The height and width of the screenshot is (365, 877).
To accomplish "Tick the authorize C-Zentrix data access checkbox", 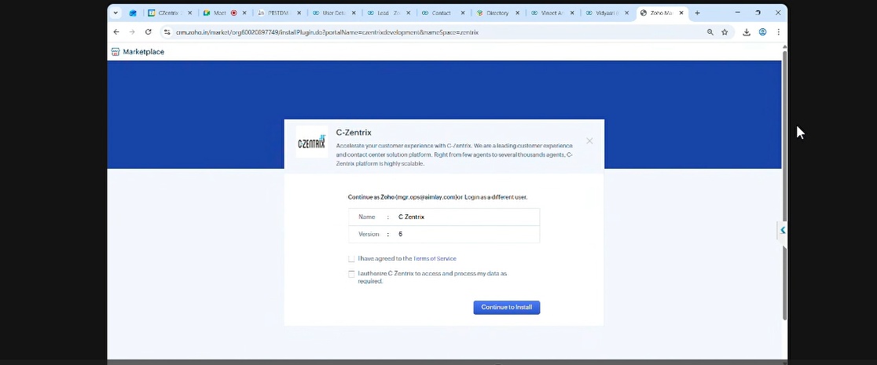I will tap(351, 274).
